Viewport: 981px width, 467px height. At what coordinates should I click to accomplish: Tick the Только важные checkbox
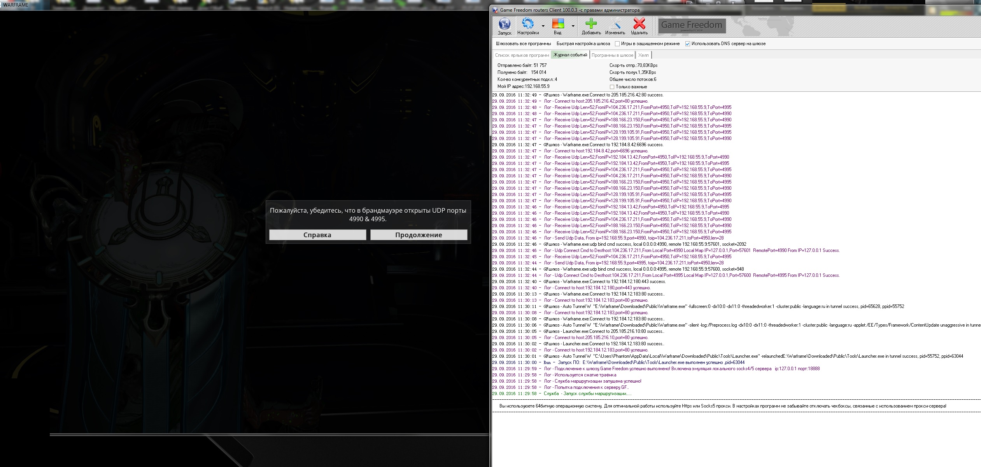[612, 87]
